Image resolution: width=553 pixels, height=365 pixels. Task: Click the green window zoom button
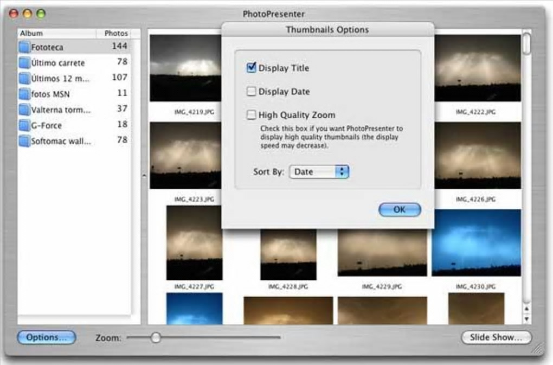41,14
